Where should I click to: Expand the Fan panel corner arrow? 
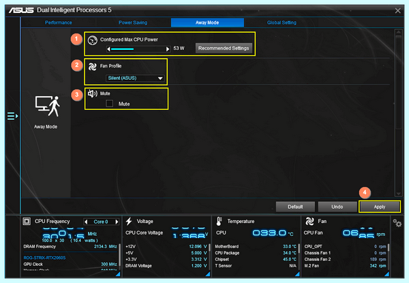click(387, 274)
